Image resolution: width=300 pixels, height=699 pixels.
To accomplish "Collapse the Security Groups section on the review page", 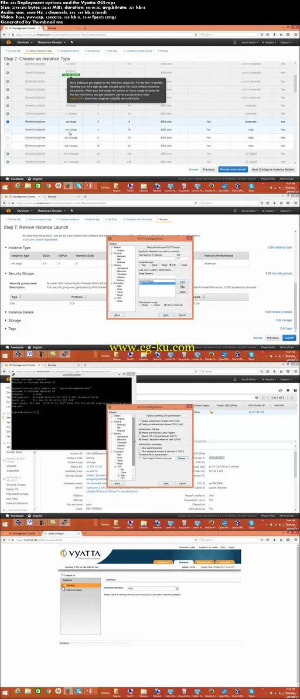I will tap(6, 273).
